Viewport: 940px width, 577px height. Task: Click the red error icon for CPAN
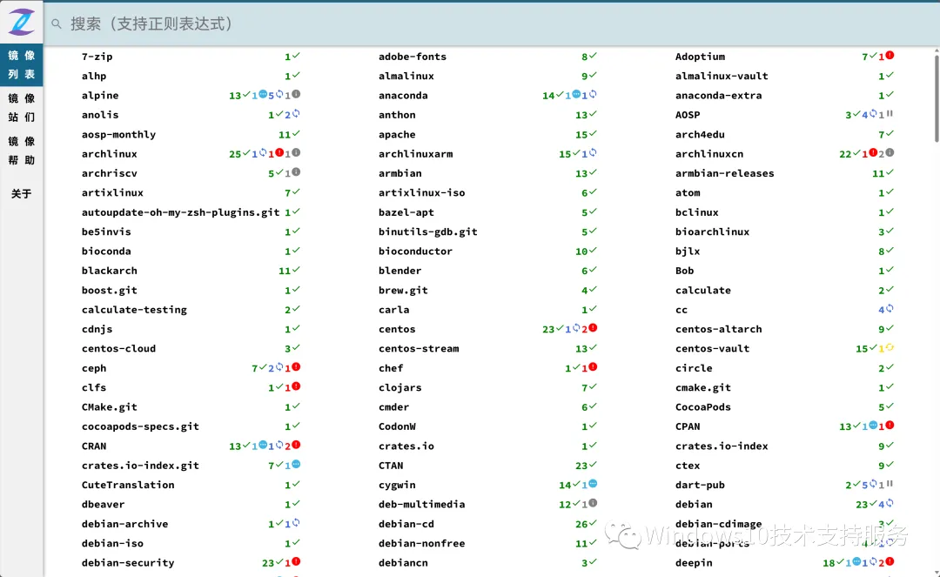(x=890, y=426)
